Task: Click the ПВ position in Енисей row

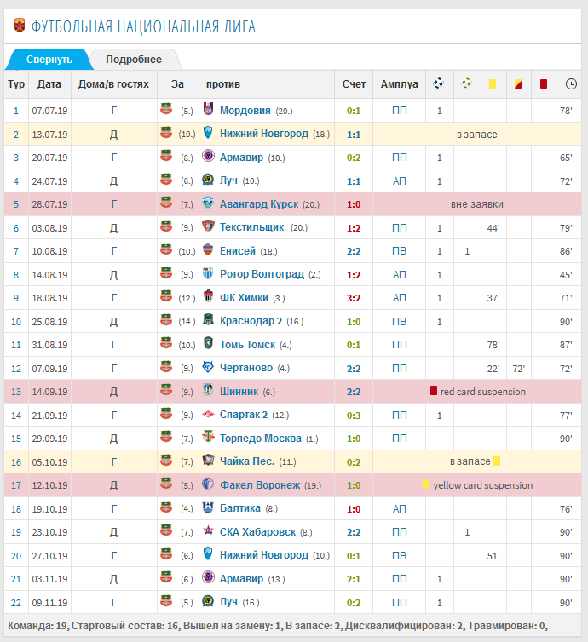Action: tap(399, 251)
